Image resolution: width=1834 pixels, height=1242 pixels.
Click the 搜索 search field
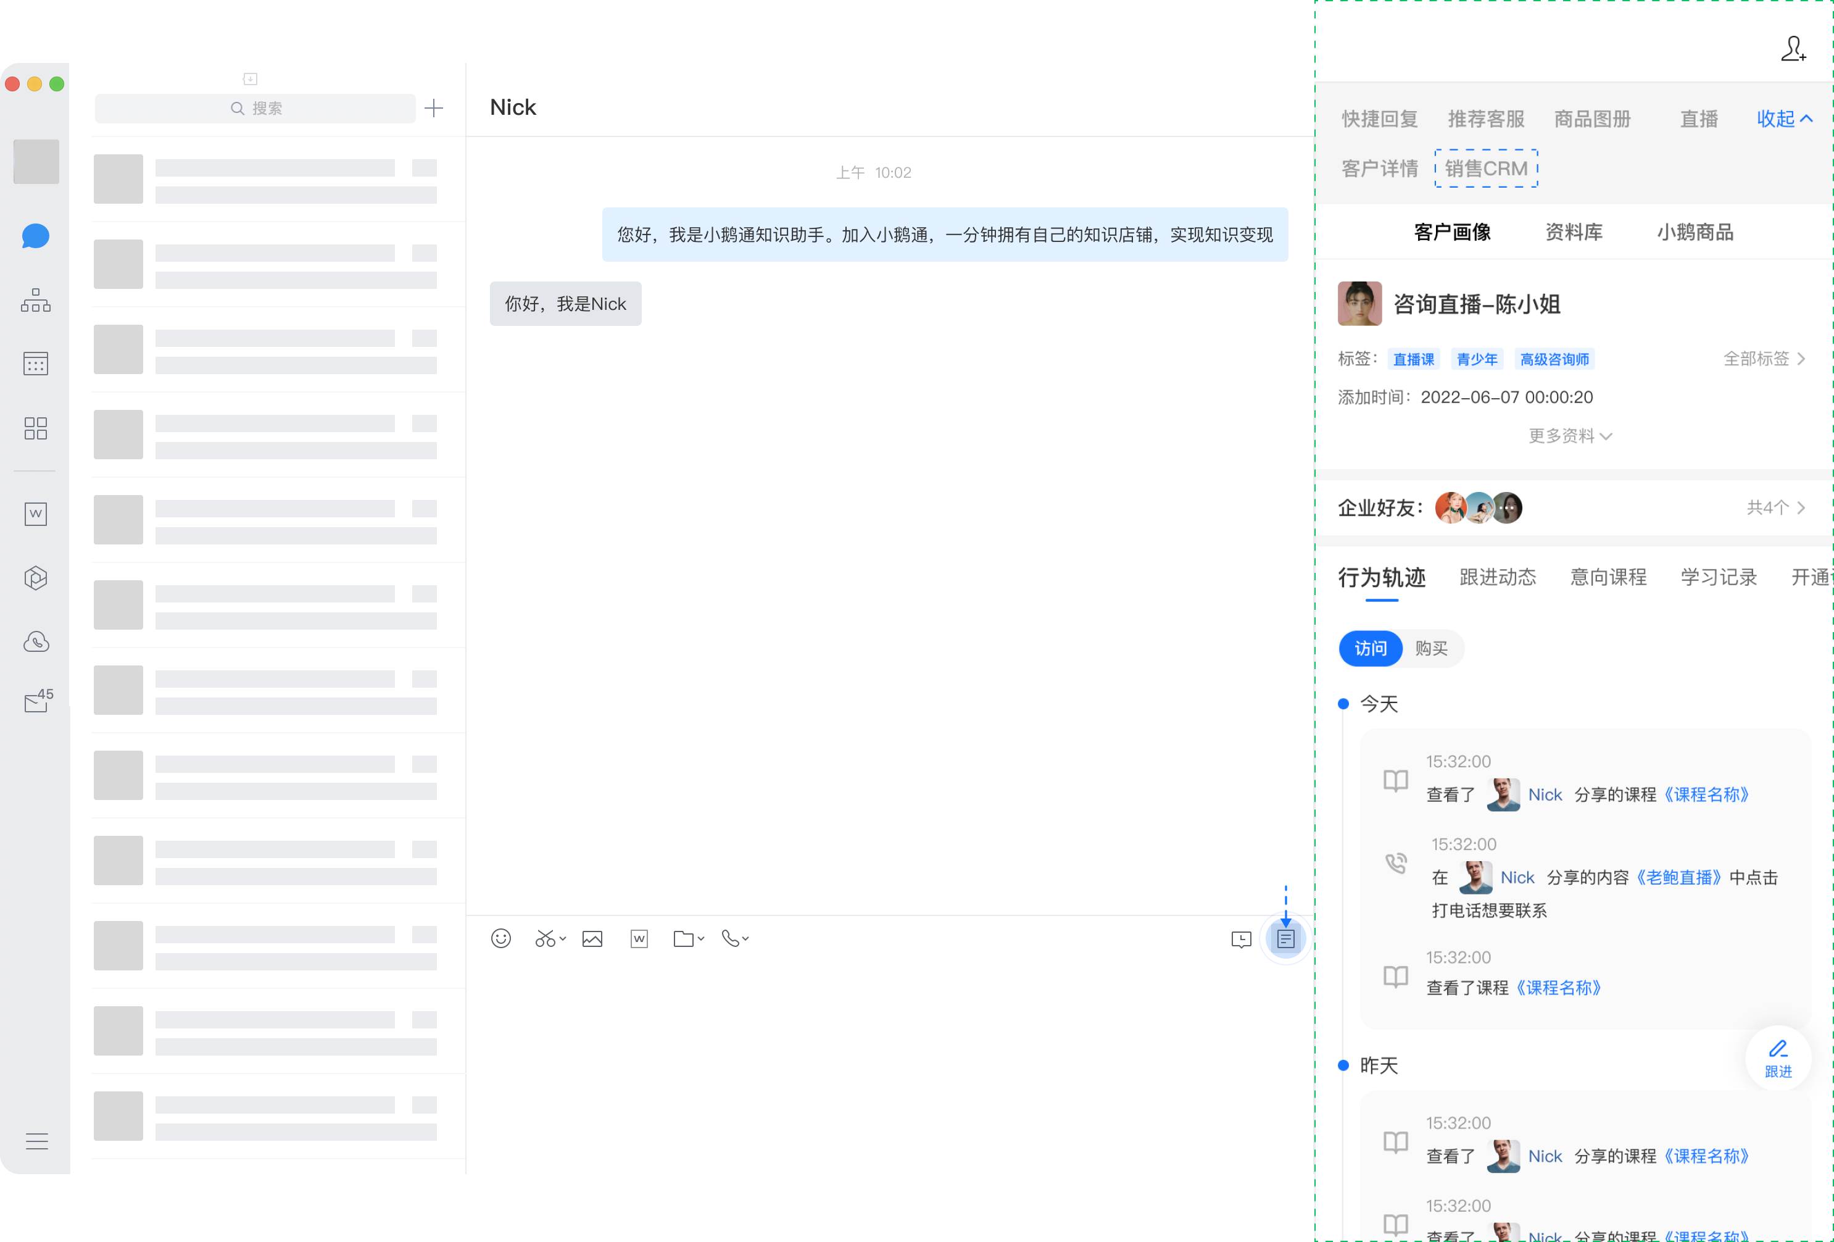tap(255, 108)
